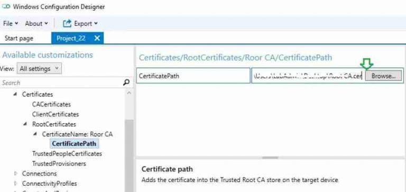Image resolution: width=406 pixels, height=192 pixels.
Task: Select TrustedPeopleCertificates in the tree
Action: tap(67, 153)
